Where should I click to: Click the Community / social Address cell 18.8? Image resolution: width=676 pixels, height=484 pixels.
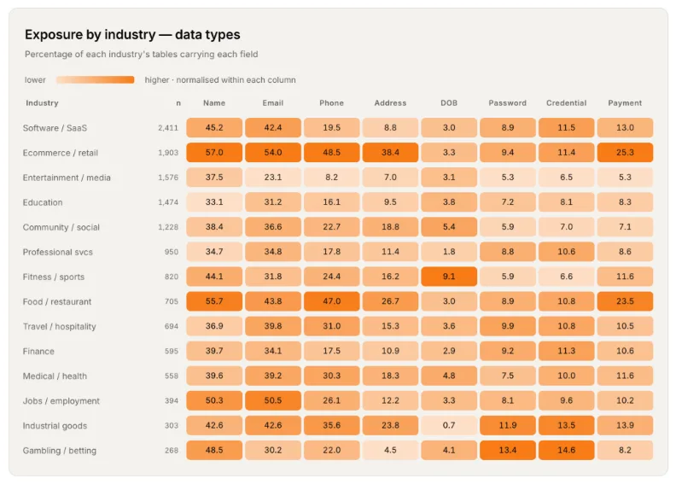pyautogui.click(x=390, y=227)
